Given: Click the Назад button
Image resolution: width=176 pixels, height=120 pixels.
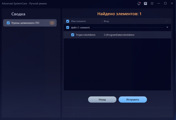Looking at the screenshot, I should (102, 100).
